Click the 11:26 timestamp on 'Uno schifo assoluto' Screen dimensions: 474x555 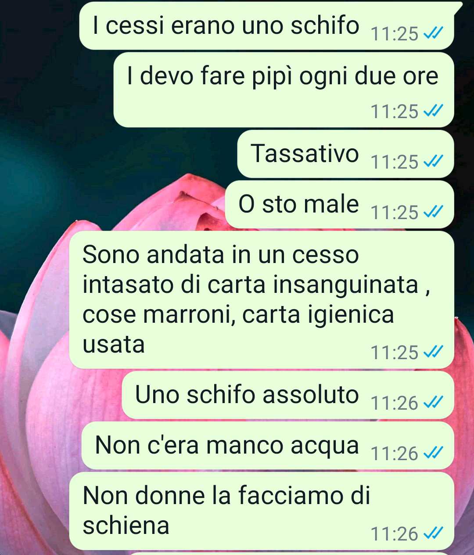click(x=395, y=403)
